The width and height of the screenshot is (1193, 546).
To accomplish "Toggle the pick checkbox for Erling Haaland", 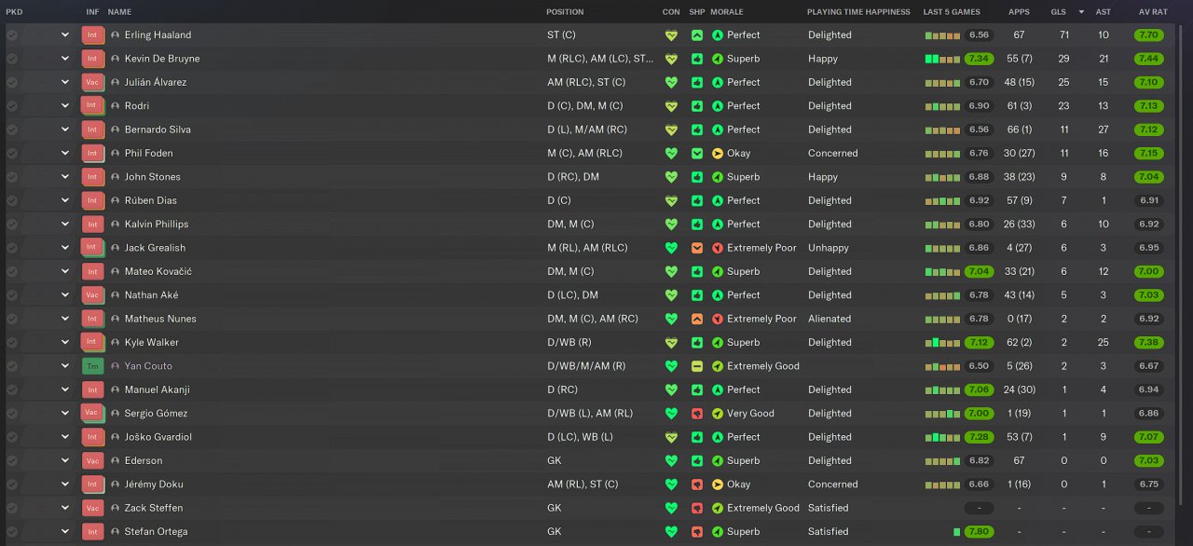I will click(x=12, y=35).
